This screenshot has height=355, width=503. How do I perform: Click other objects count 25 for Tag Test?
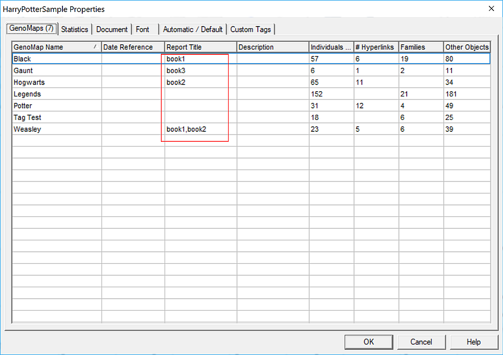click(449, 118)
